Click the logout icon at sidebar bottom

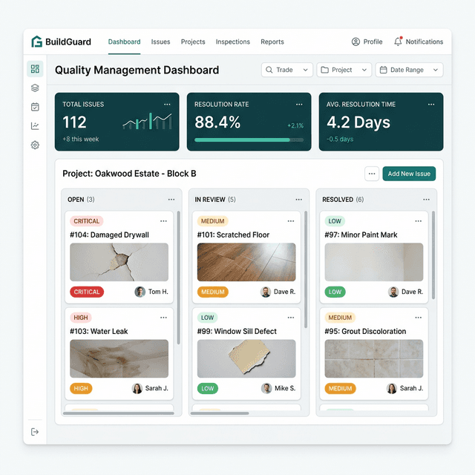35,432
